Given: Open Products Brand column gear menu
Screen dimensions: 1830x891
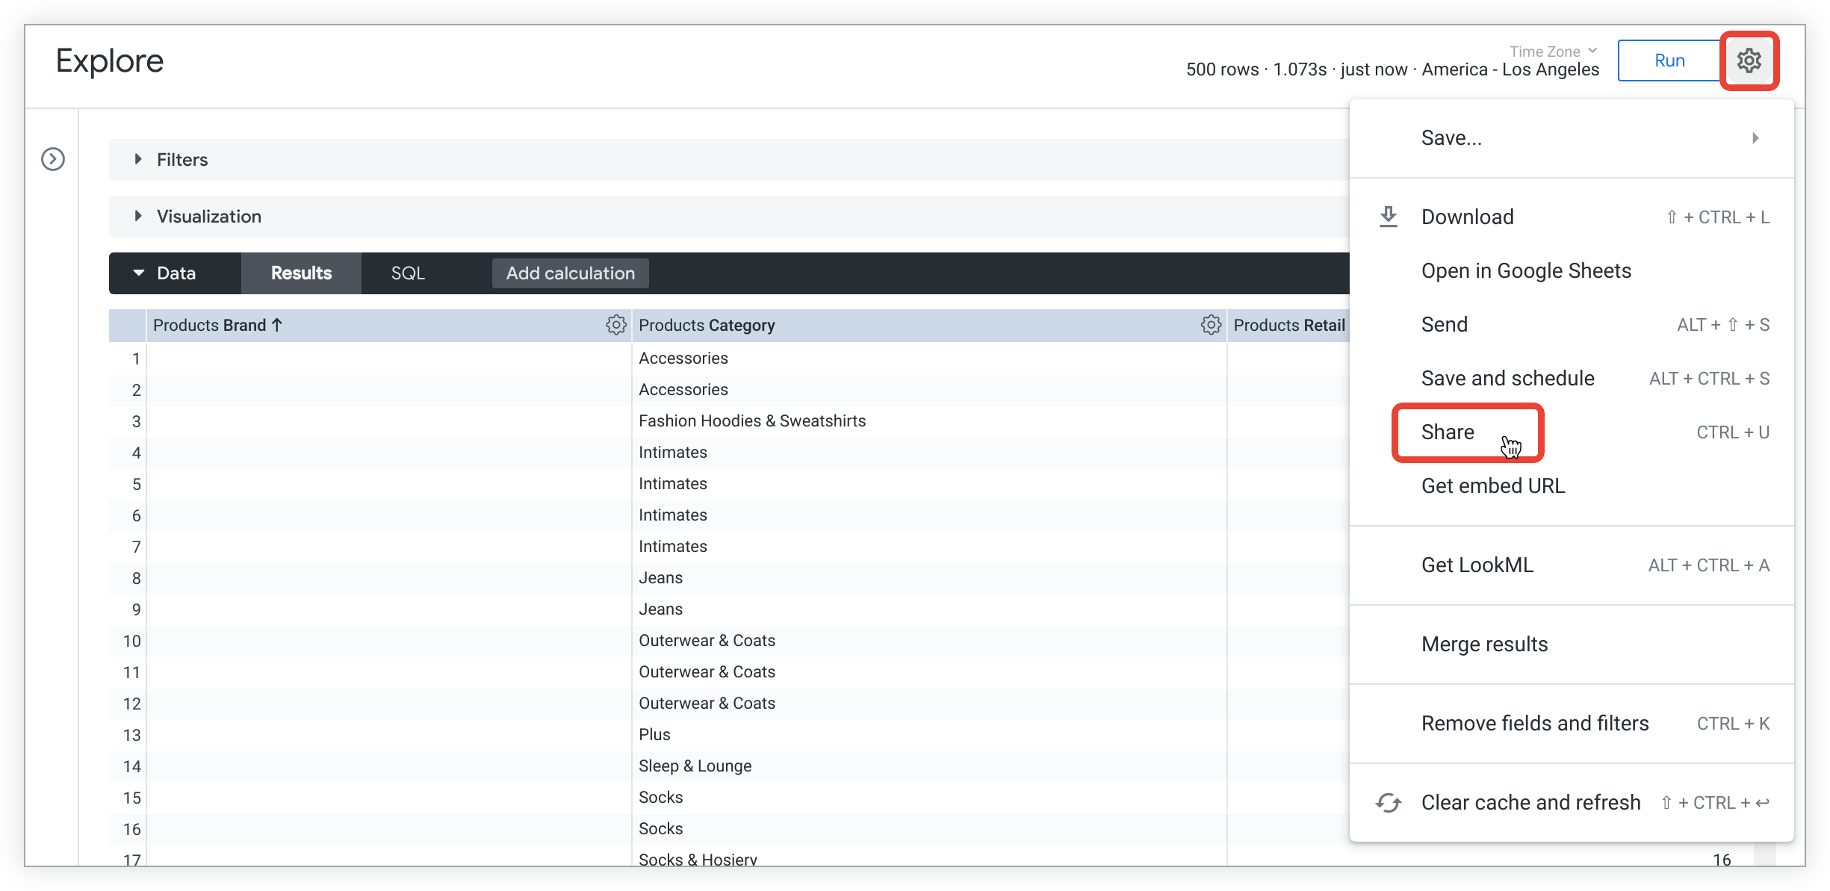Looking at the screenshot, I should point(615,325).
